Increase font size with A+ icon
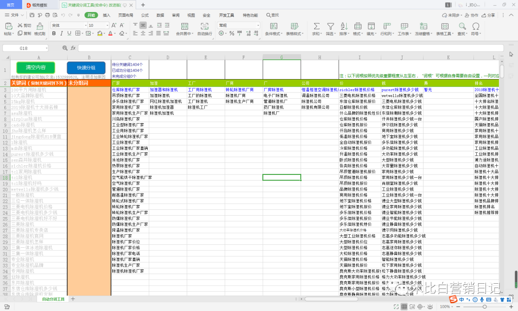Image resolution: width=518 pixels, height=311 pixels. coord(114,25)
